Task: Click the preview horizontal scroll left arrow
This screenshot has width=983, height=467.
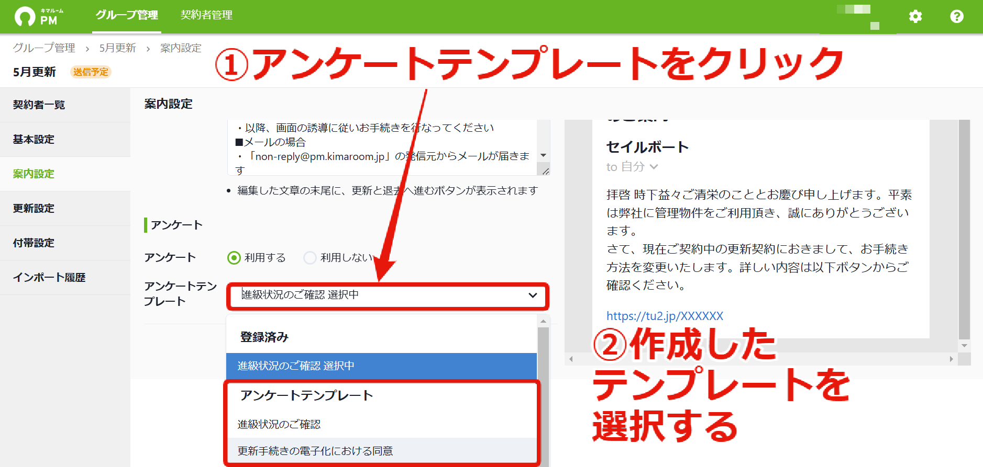Action: pos(571,359)
